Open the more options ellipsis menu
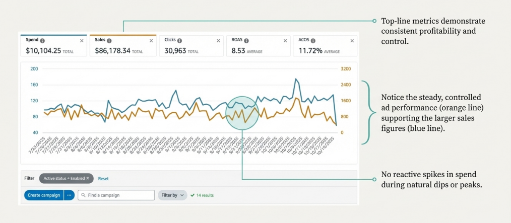 69,195
